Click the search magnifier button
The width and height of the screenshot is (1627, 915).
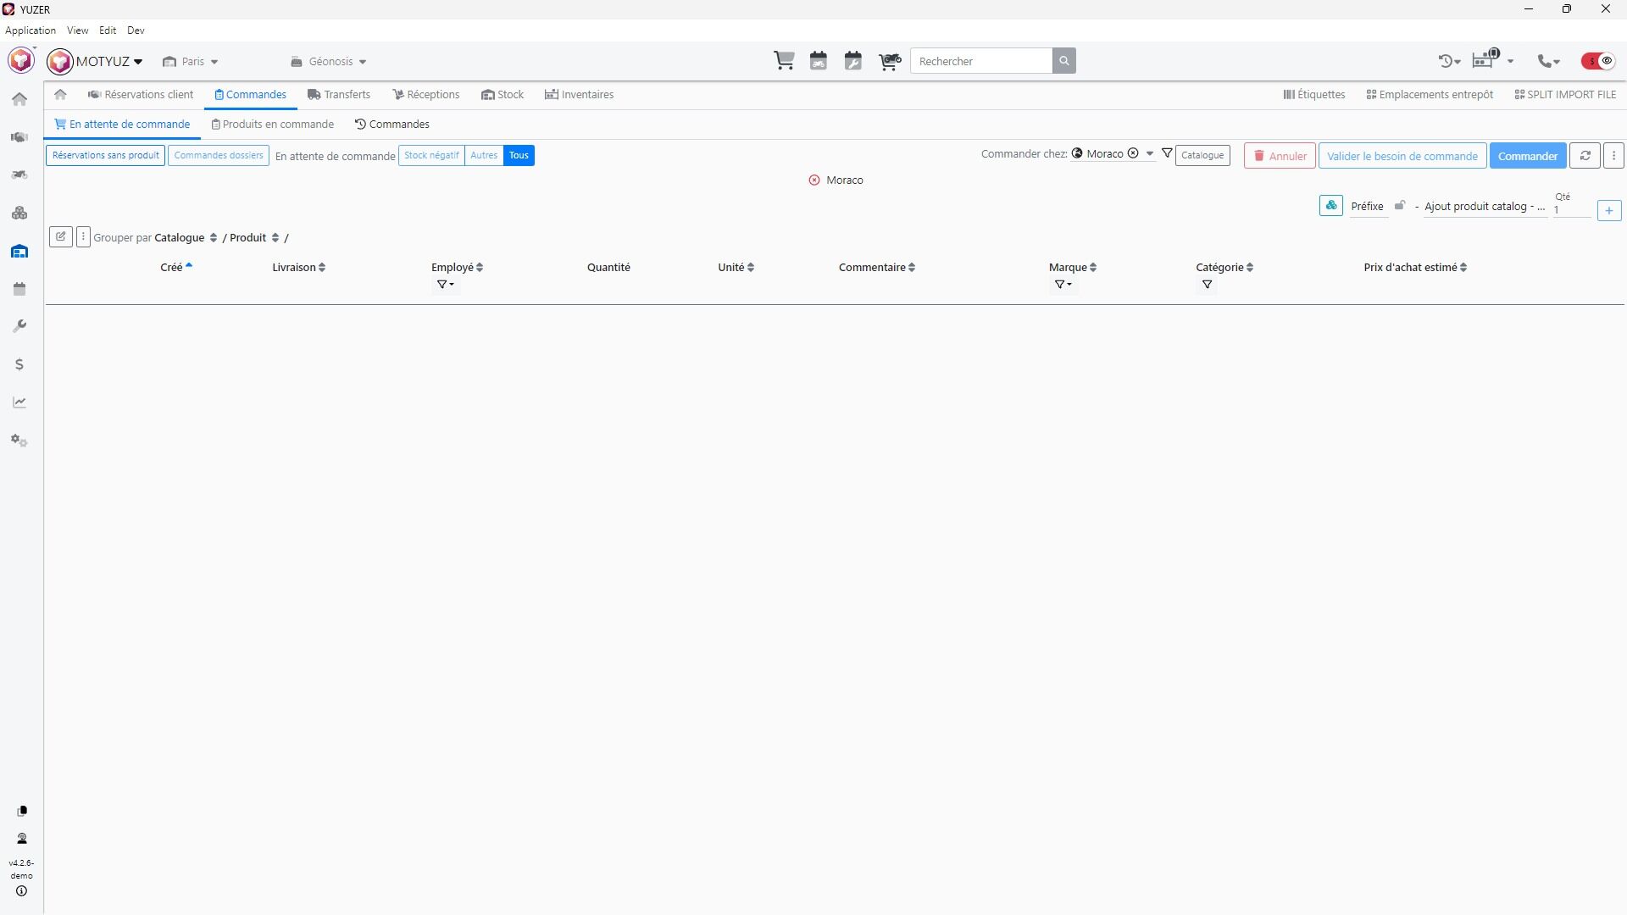[1064, 61]
